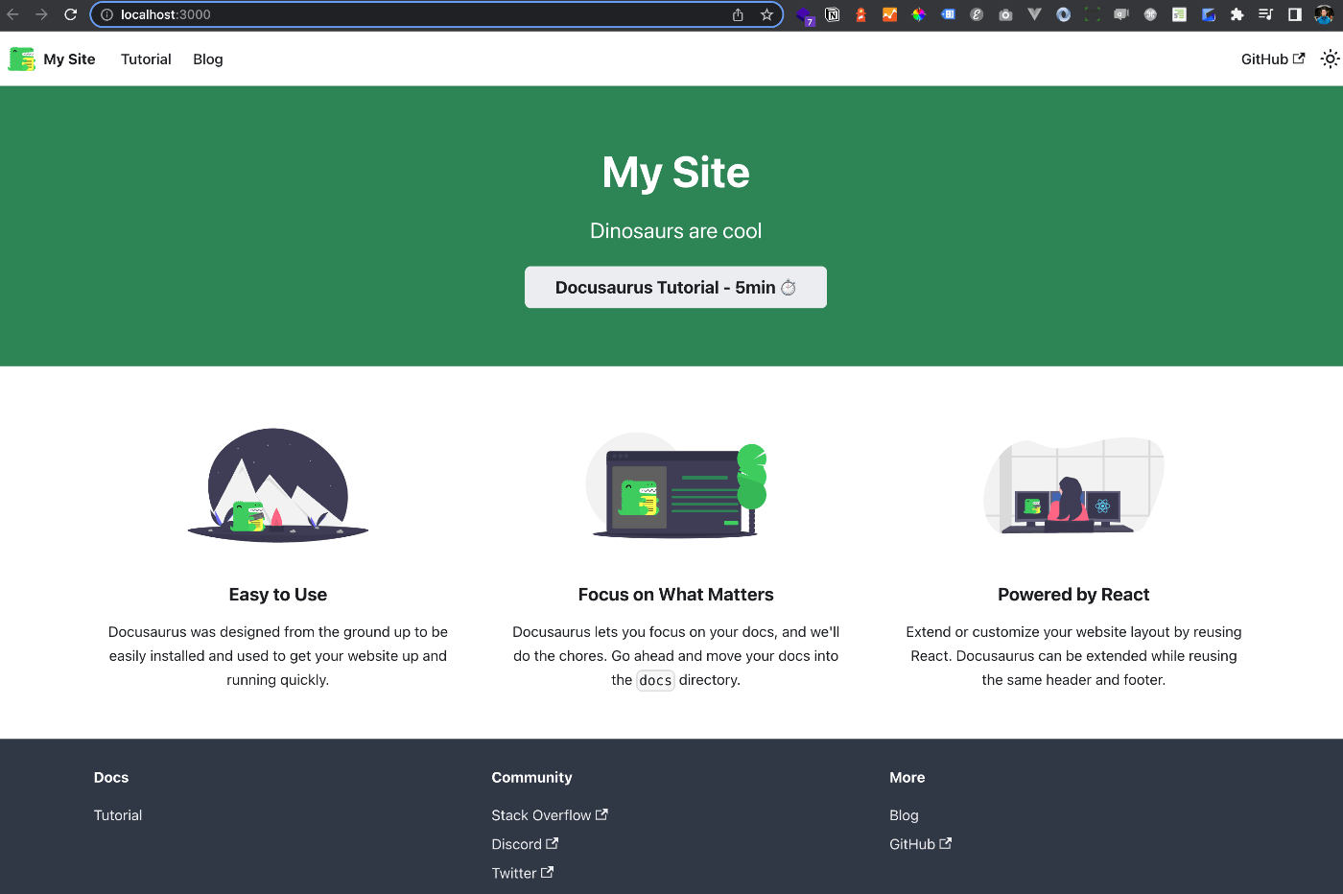This screenshot has width=1343, height=894.
Task: Open the Tutorial navbar item
Action: coord(146,59)
